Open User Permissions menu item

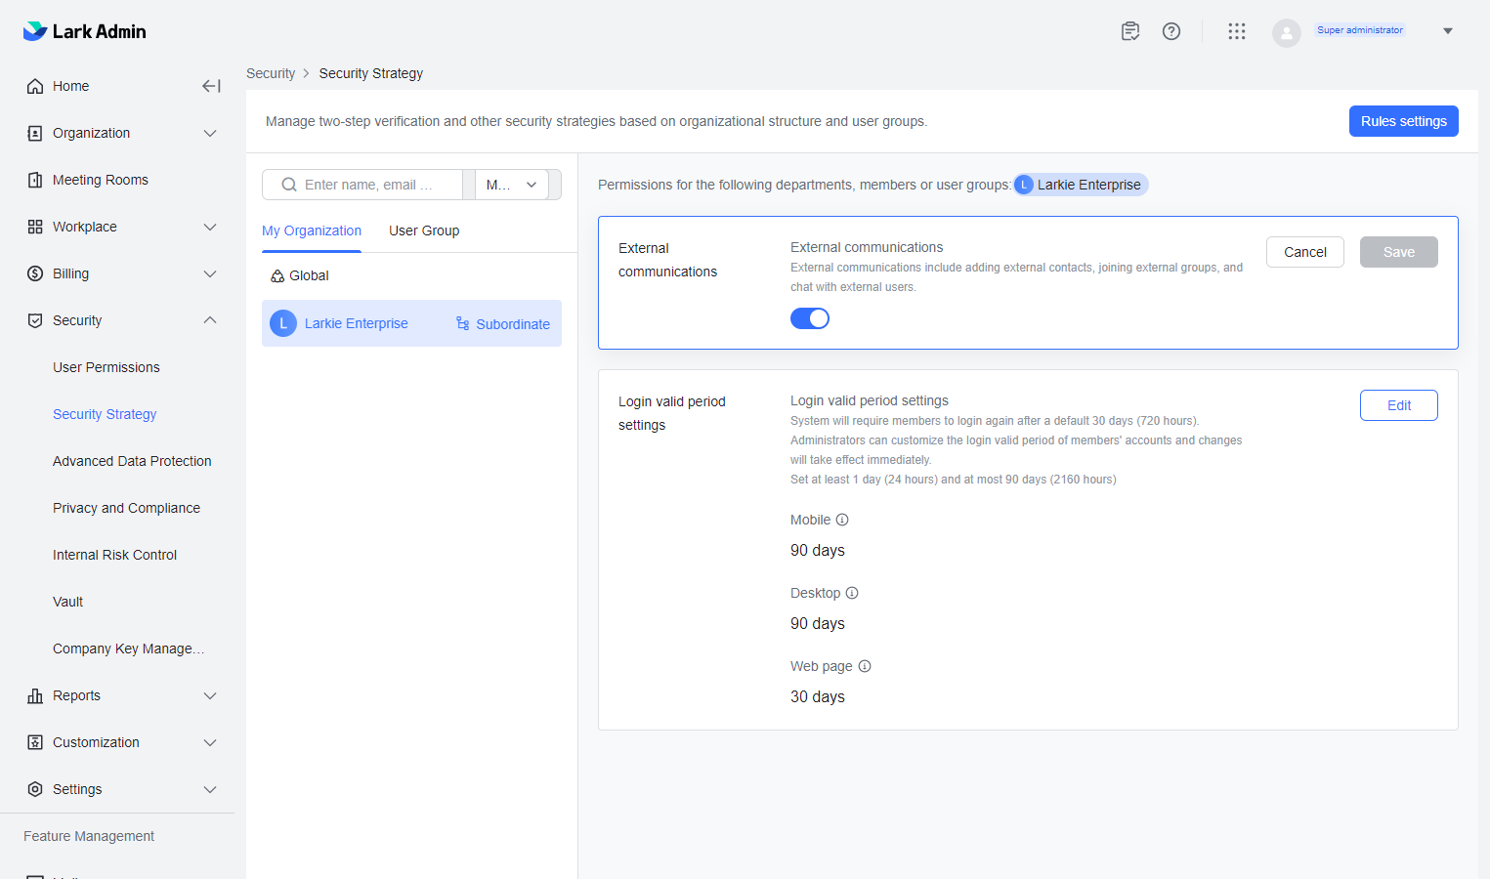point(106,367)
